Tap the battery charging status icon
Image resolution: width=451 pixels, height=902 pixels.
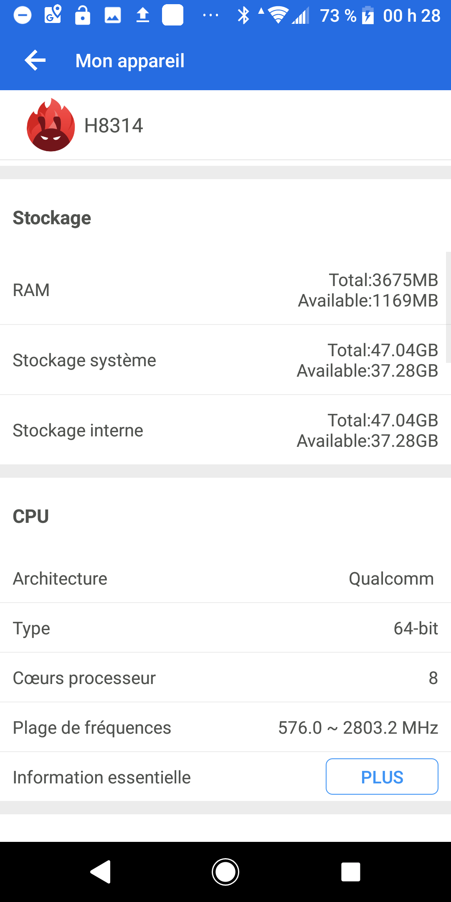coord(367,16)
